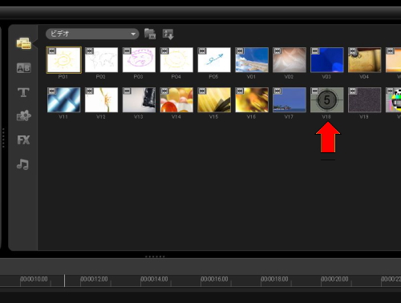
Task: Click the timeline ruler at 00:00:16.00
Action: [214, 279]
